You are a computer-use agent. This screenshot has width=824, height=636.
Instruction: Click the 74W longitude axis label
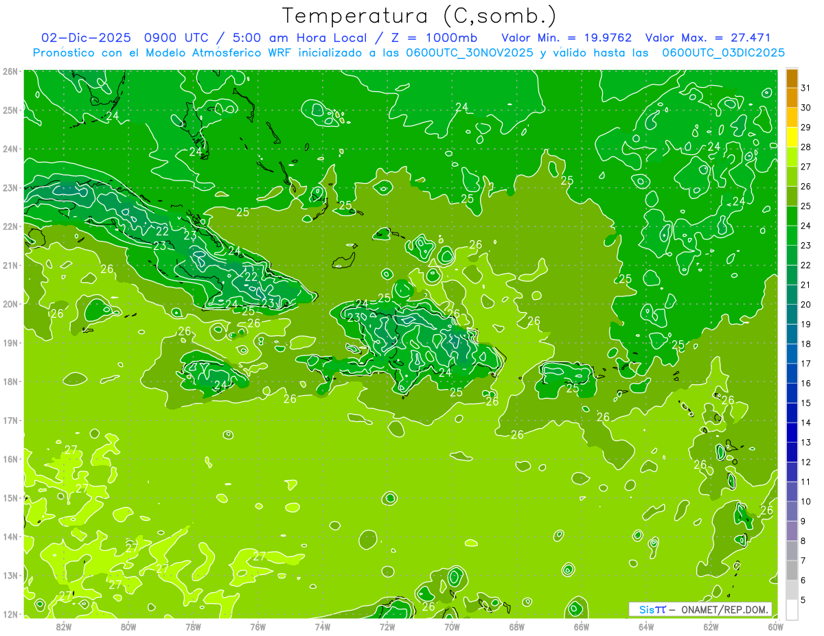[x=323, y=626]
